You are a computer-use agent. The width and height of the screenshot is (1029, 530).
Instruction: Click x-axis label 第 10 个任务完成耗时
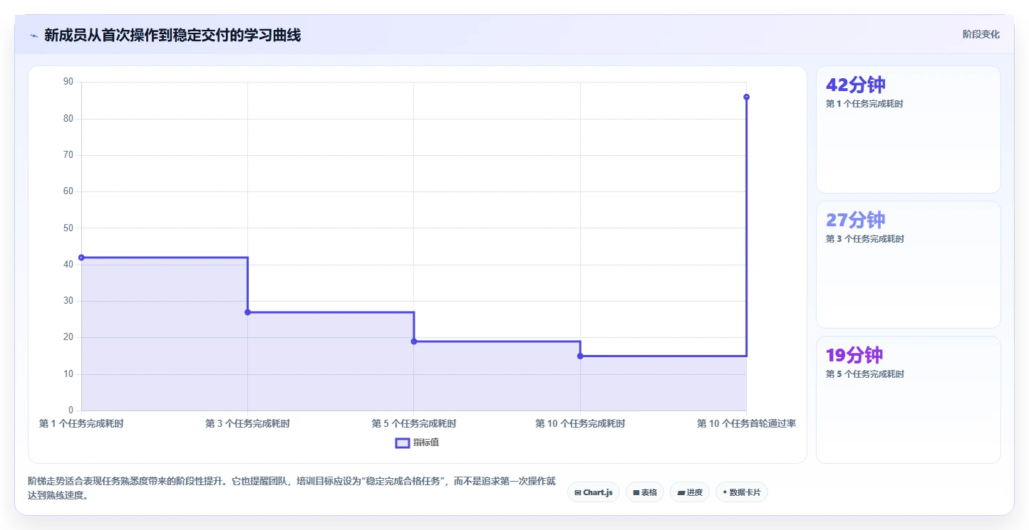coord(580,423)
